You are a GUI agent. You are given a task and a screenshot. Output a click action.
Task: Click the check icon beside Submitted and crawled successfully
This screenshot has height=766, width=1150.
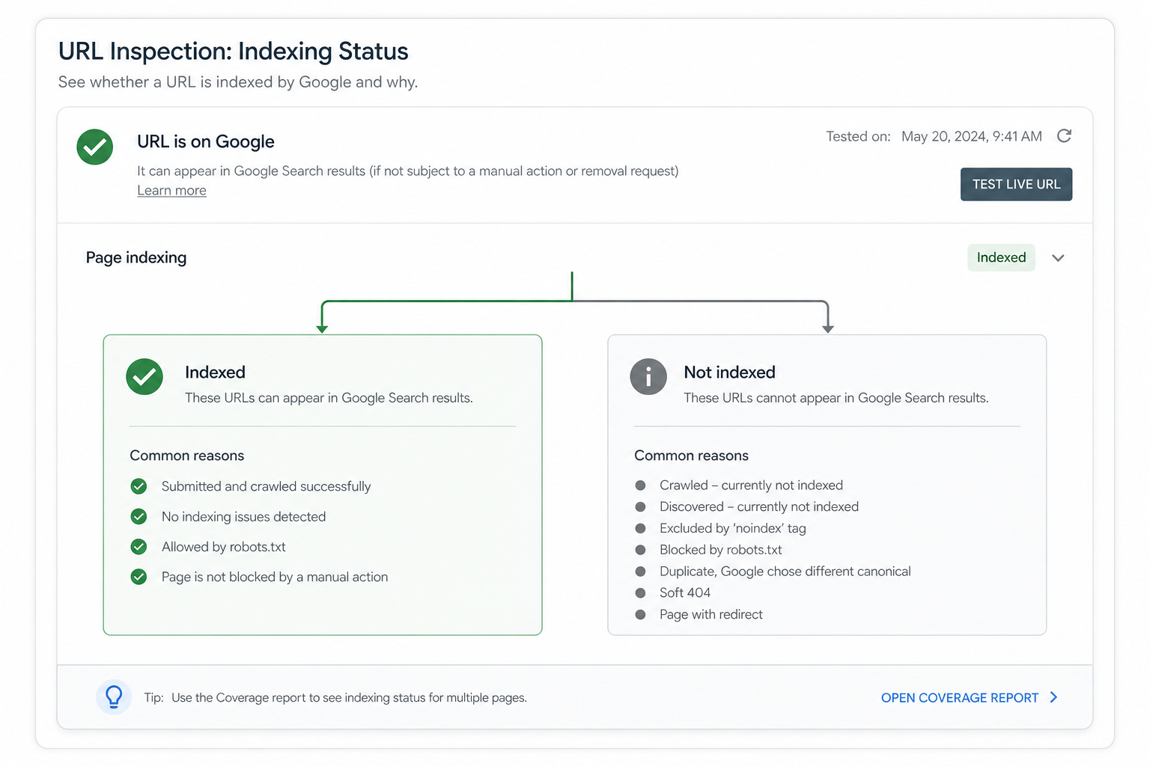coord(139,486)
